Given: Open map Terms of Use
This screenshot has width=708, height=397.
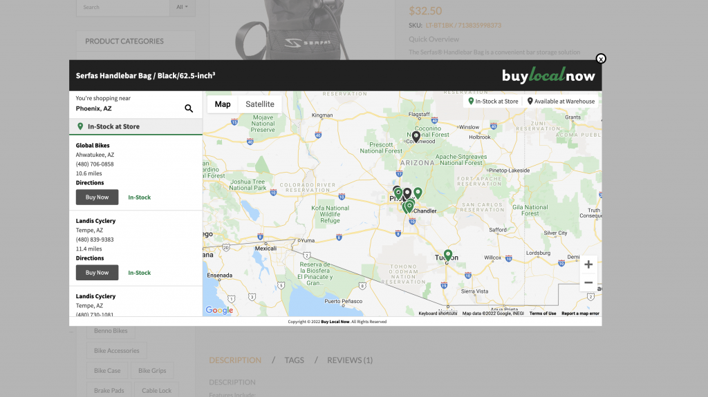Looking at the screenshot, I should (x=543, y=313).
